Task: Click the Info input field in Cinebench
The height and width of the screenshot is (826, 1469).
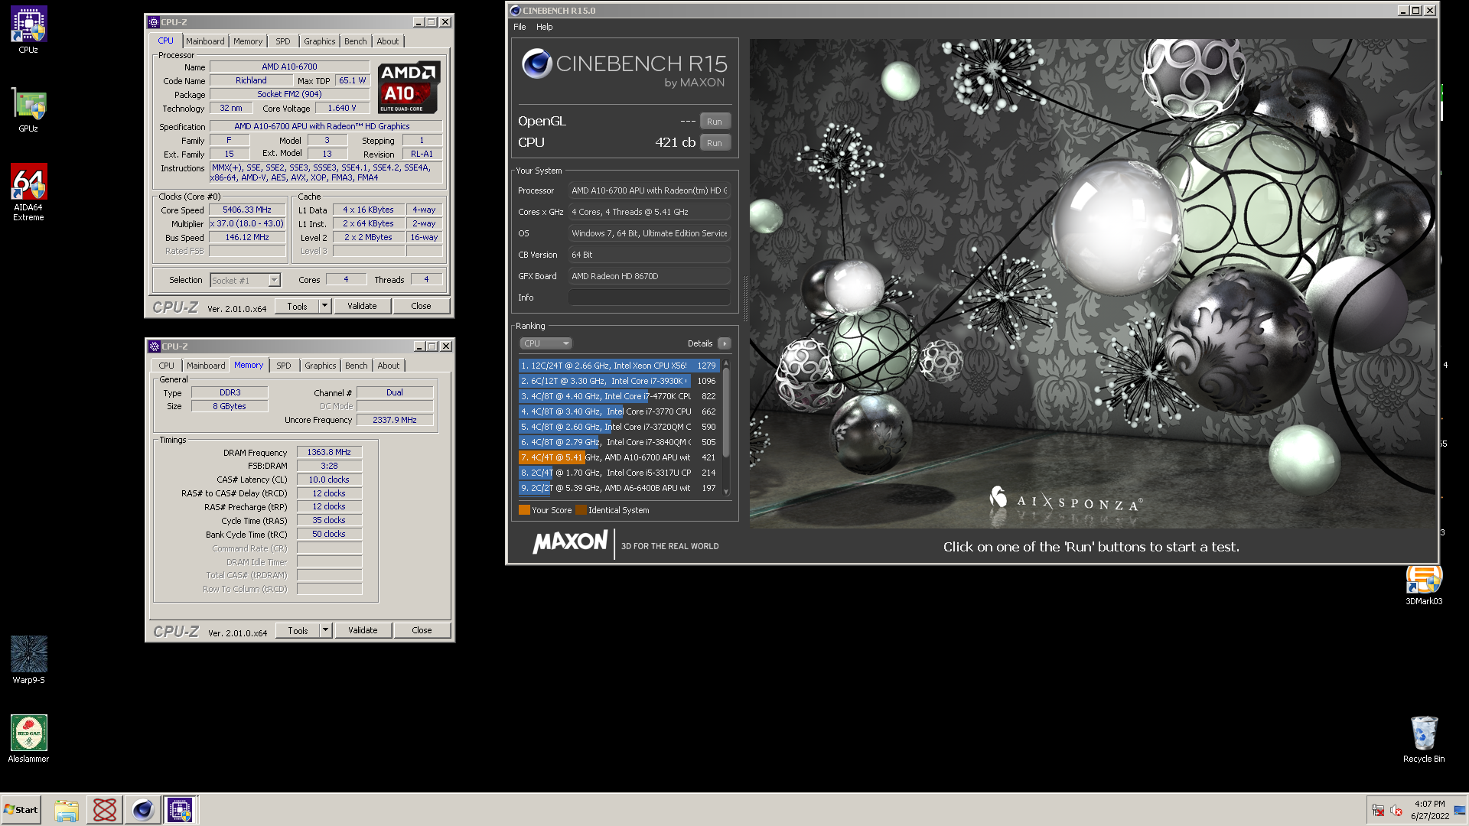Action: [649, 298]
